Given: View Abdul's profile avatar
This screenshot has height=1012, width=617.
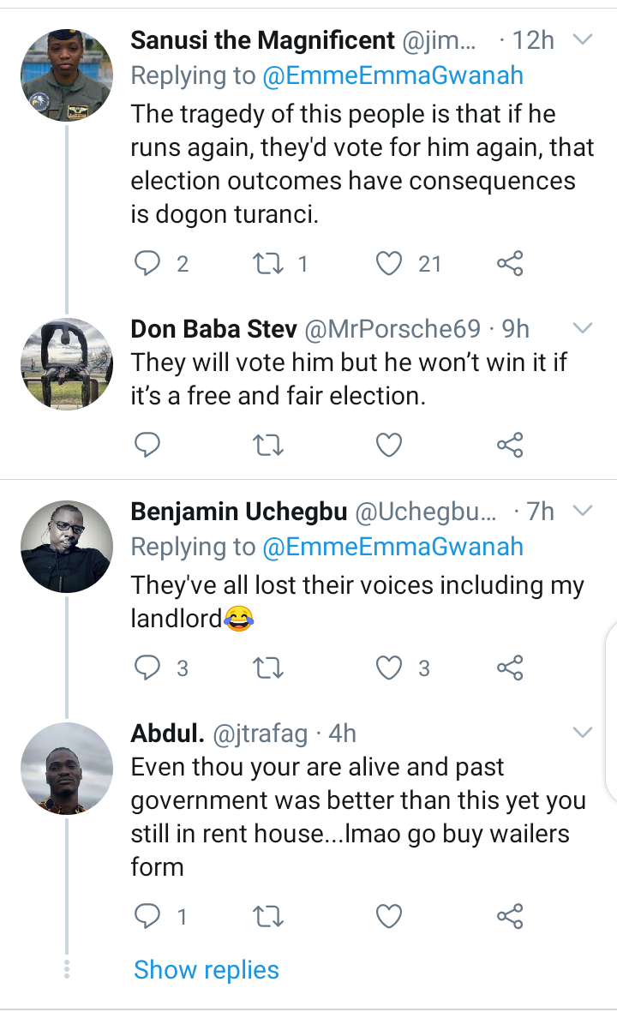Looking at the screenshot, I should coord(67,769).
